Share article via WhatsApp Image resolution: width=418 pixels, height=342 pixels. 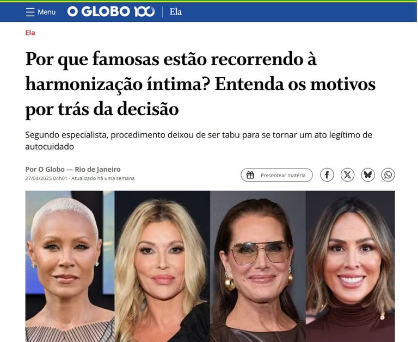tap(388, 175)
